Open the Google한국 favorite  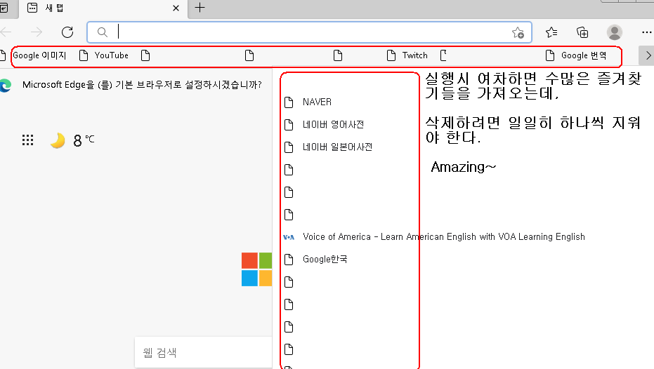coord(315,260)
